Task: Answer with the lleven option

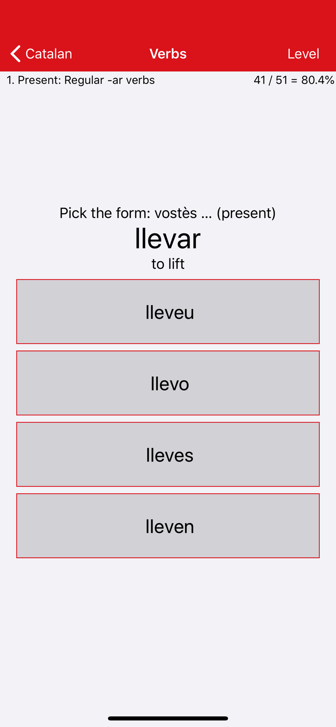Action: coord(168,526)
